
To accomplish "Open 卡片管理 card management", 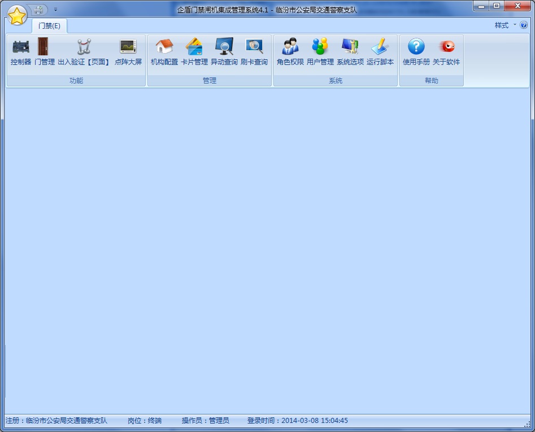I will (194, 52).
